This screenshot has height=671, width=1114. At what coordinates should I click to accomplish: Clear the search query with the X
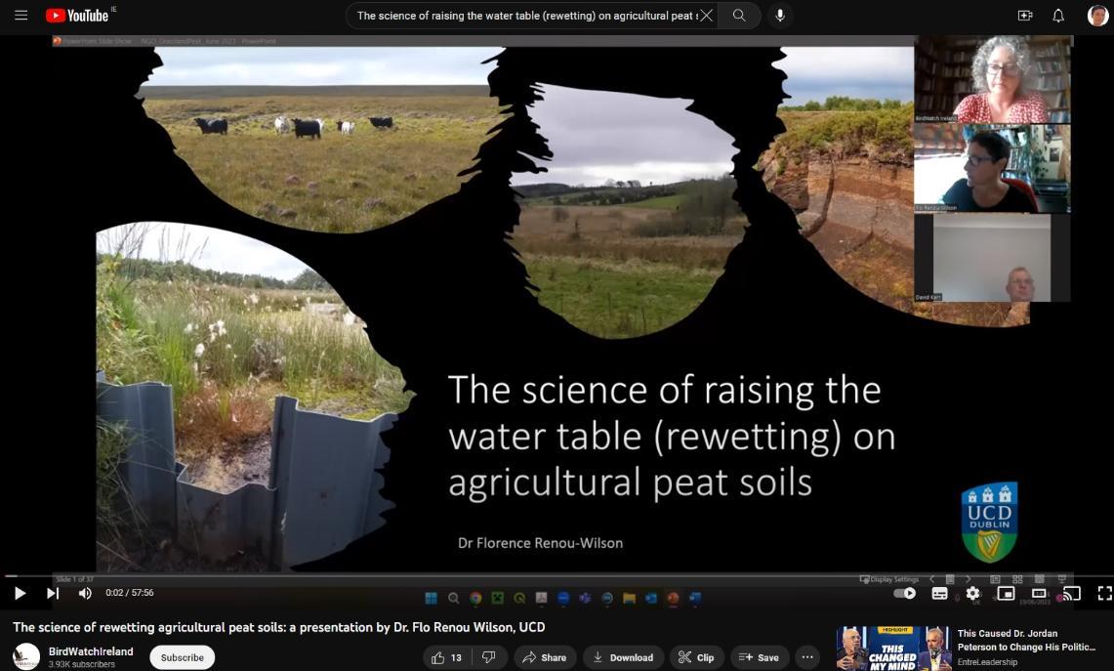pyautogui.click(x=706, y=15)
